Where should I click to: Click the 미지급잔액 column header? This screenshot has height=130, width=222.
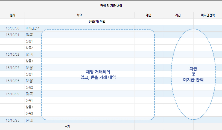coord(208,15)
